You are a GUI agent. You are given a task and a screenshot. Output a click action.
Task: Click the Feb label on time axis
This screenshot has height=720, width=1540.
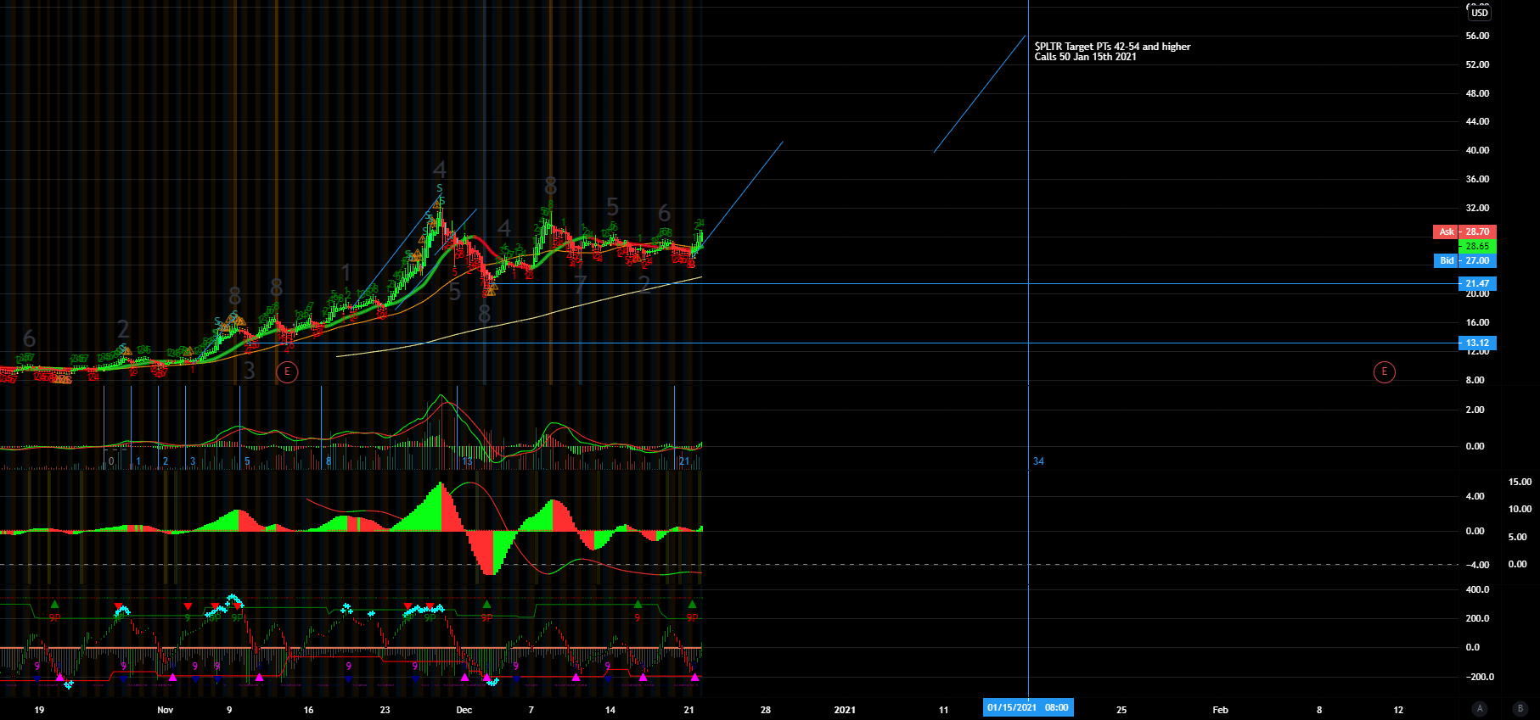1220,710
